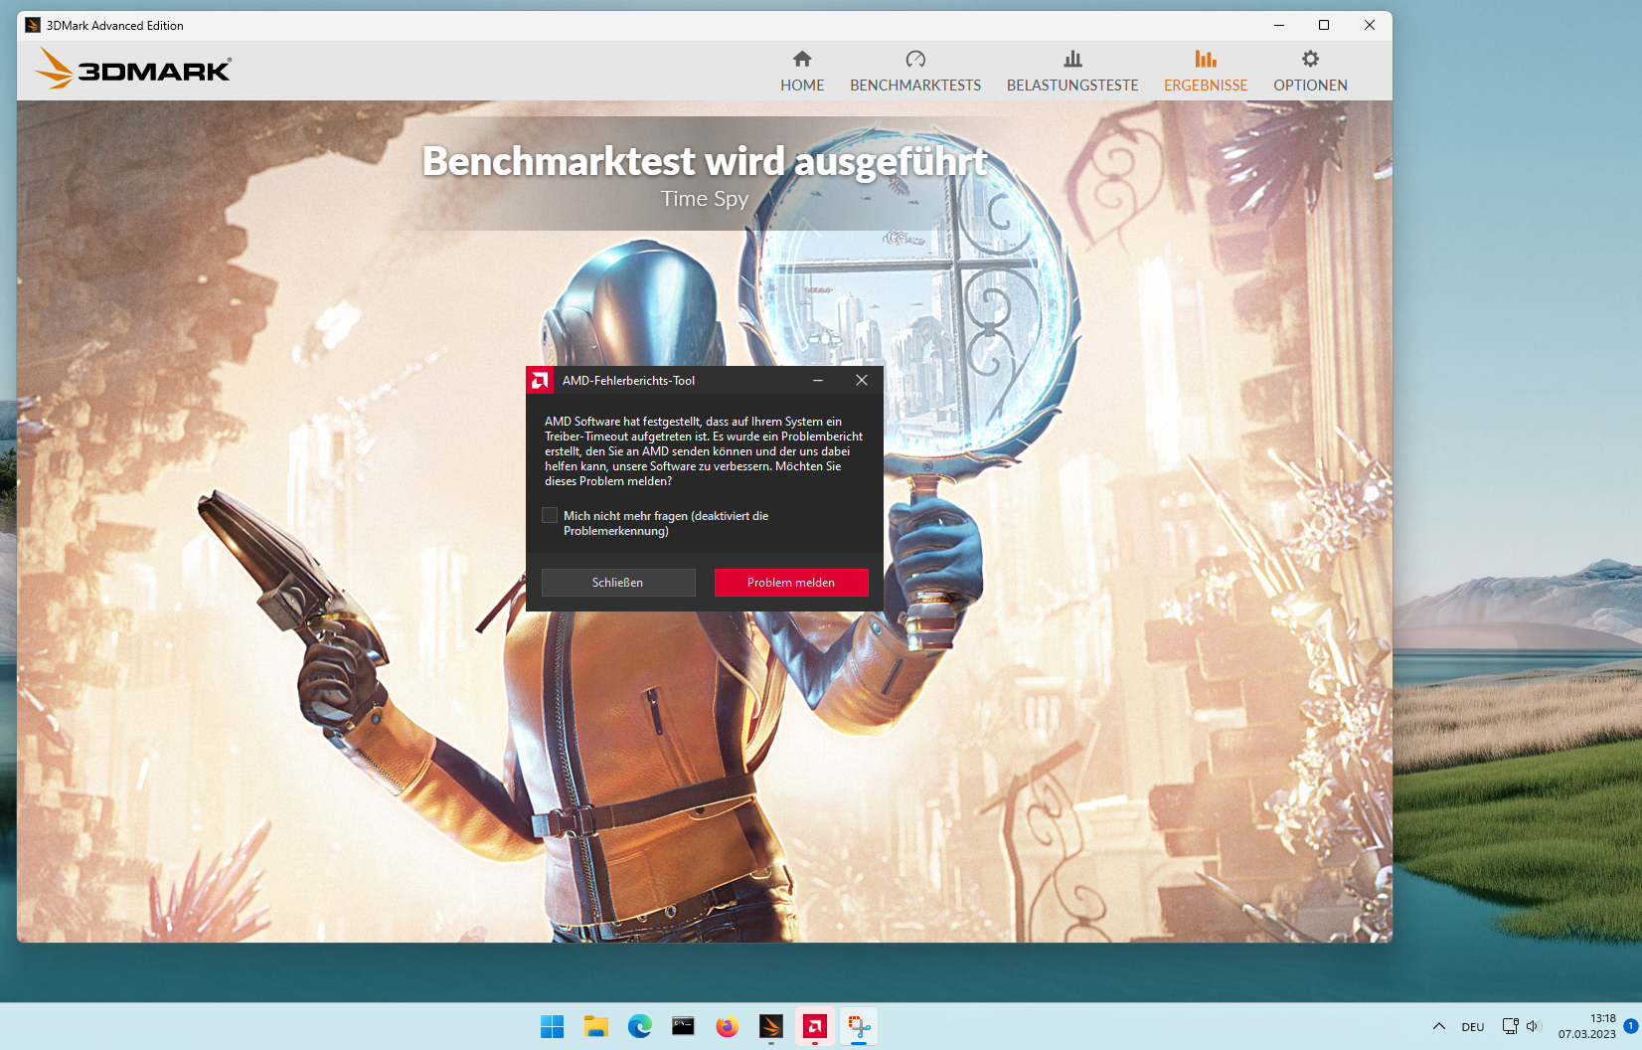Image resolution: width=1642 pixels, height=1050 pixels.
Task: Open the Command Prompt taskbar icon
Action: pyautogui.click(x=684, y=1026)
